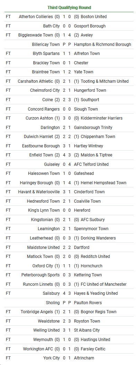Open the Hemel Hempstead Town link
Image resolution: width=136 pixels, height=365 pixels.
[103, 183]
